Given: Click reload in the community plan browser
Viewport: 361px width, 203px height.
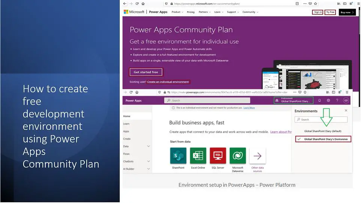Looking at the screenshot, I should point(137,4).
